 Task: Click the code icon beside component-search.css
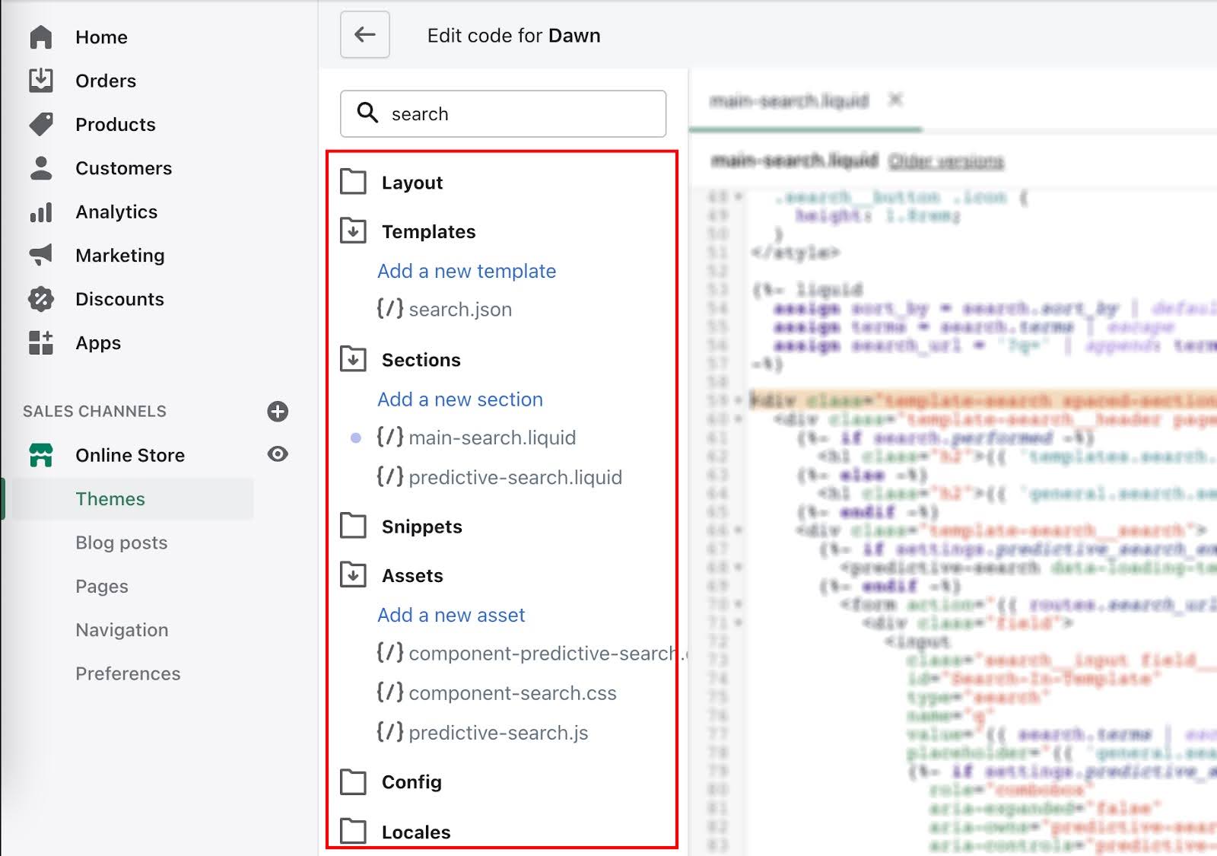(390, 692)
